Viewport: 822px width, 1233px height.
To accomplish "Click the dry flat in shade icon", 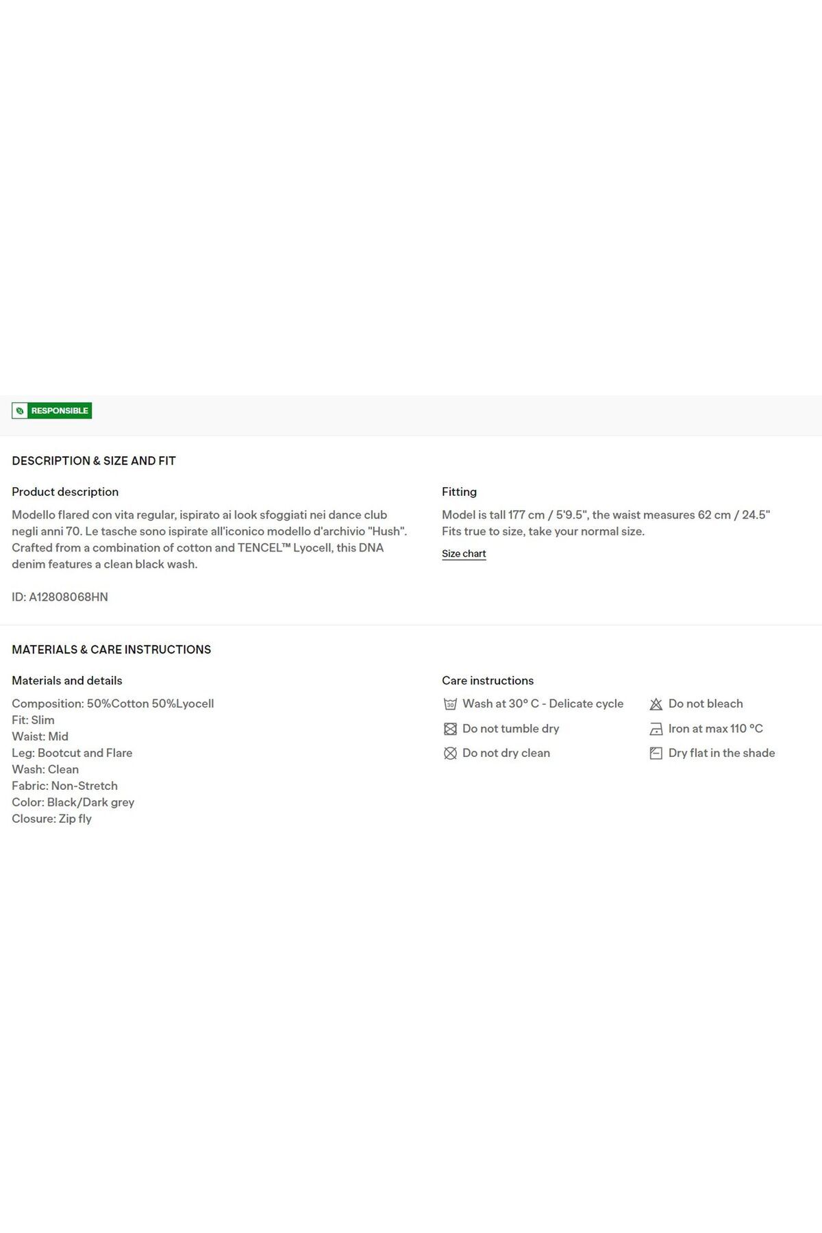I will pos(656,754).
